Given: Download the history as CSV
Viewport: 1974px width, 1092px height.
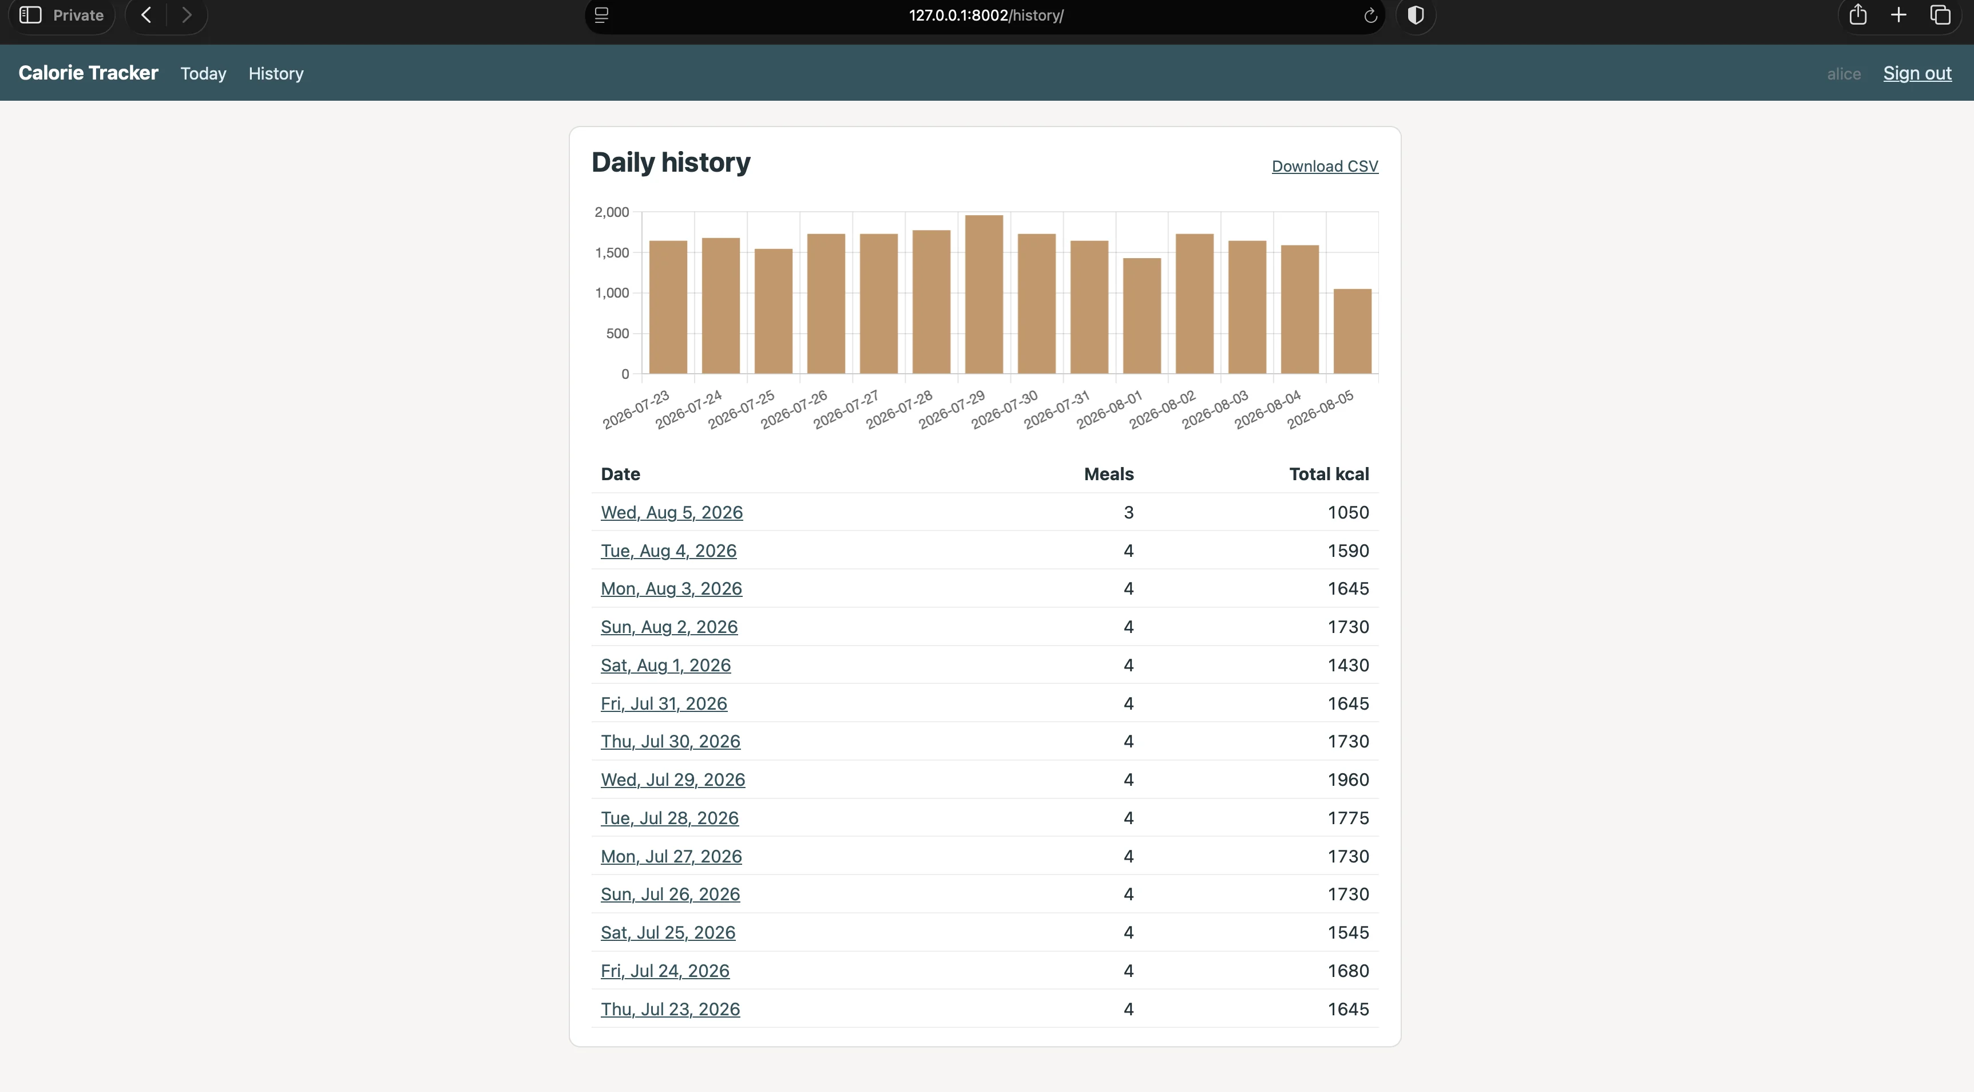Looking at the screenshot, I should click(1325, 167).
